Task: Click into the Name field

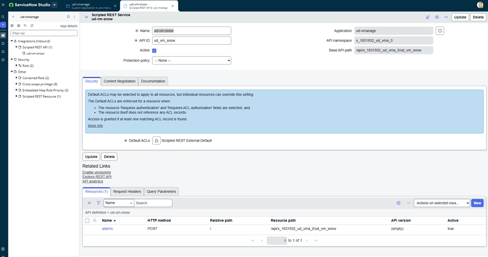Action: 192,31
